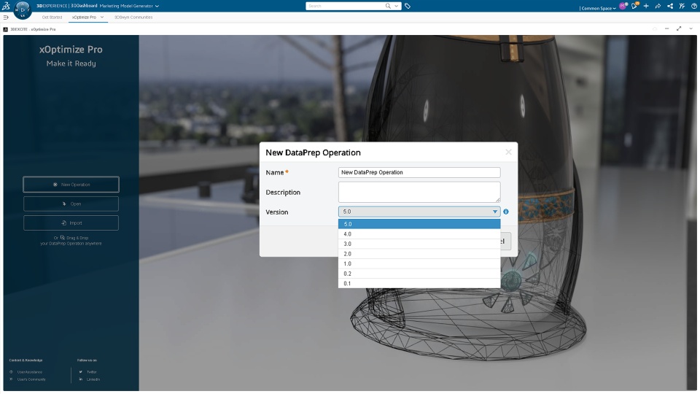Switch to the 3DSwym Communities tab
This screenshot has height=394, width=700.
pos(133,17)
